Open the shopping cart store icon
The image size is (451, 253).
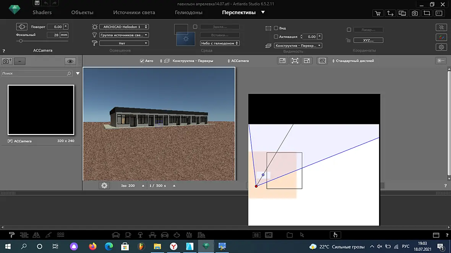378,13
